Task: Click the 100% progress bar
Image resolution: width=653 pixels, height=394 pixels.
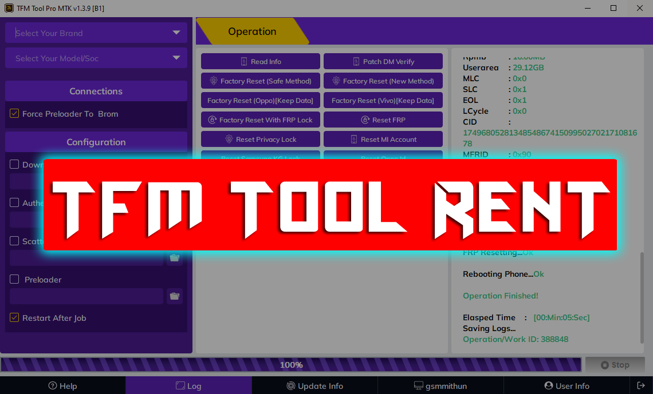Action: [291, 364]
